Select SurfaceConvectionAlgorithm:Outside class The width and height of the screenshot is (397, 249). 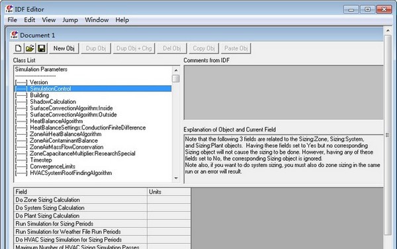click(x=93, y=115)
